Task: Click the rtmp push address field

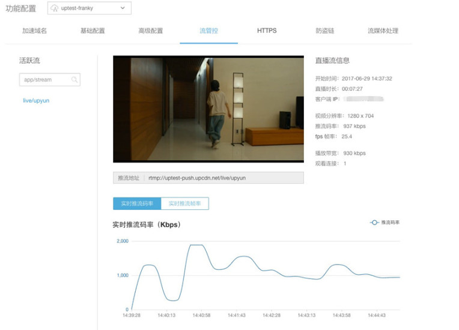Action: tap(224, 178)
